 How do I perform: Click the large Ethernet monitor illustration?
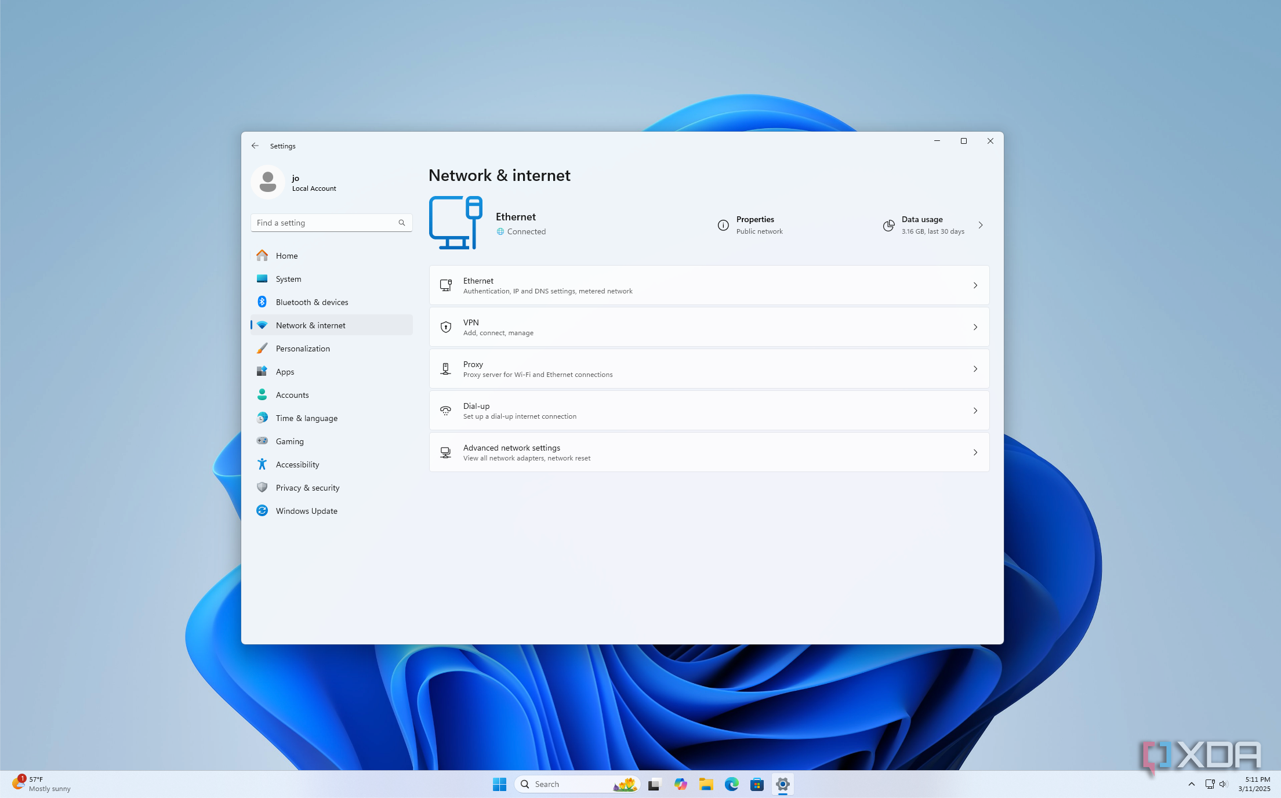(456, 223)
